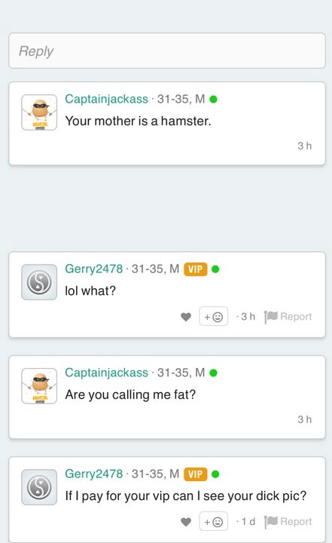Click the green online dot beside Captainjackass top comment
This screenshot has height=543, width=332.
coord(213,100)
